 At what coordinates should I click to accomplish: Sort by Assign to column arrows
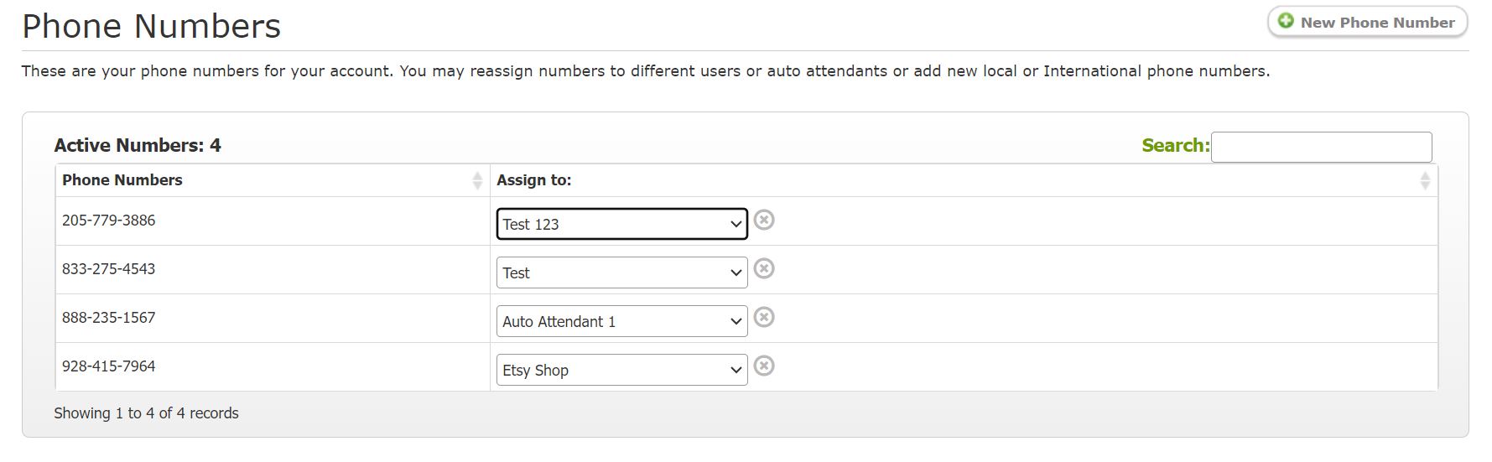1424,180
